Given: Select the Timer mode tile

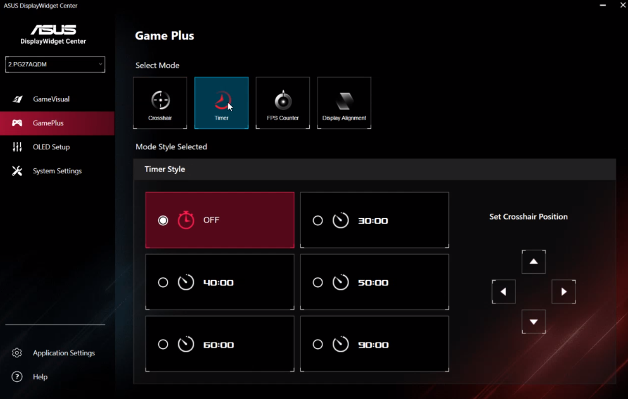Looking at the screenshot, I should point(221,103).
